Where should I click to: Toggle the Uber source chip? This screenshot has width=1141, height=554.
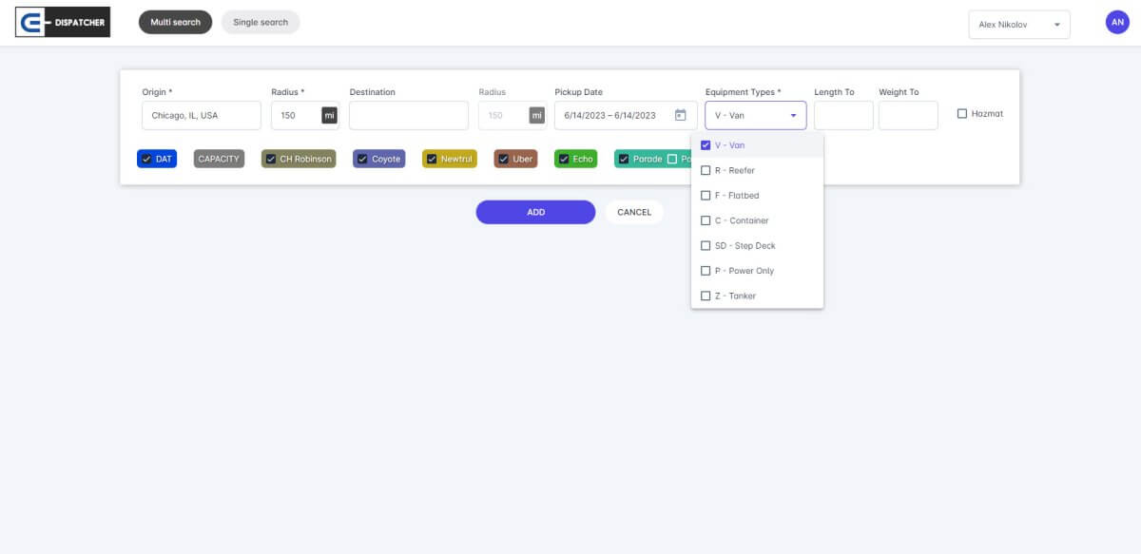(515, 159)
